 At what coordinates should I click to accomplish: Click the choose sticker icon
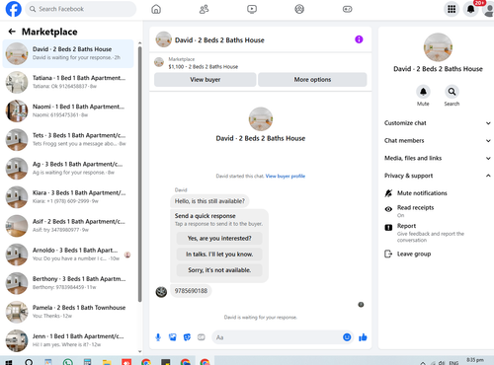coord(187,337)
